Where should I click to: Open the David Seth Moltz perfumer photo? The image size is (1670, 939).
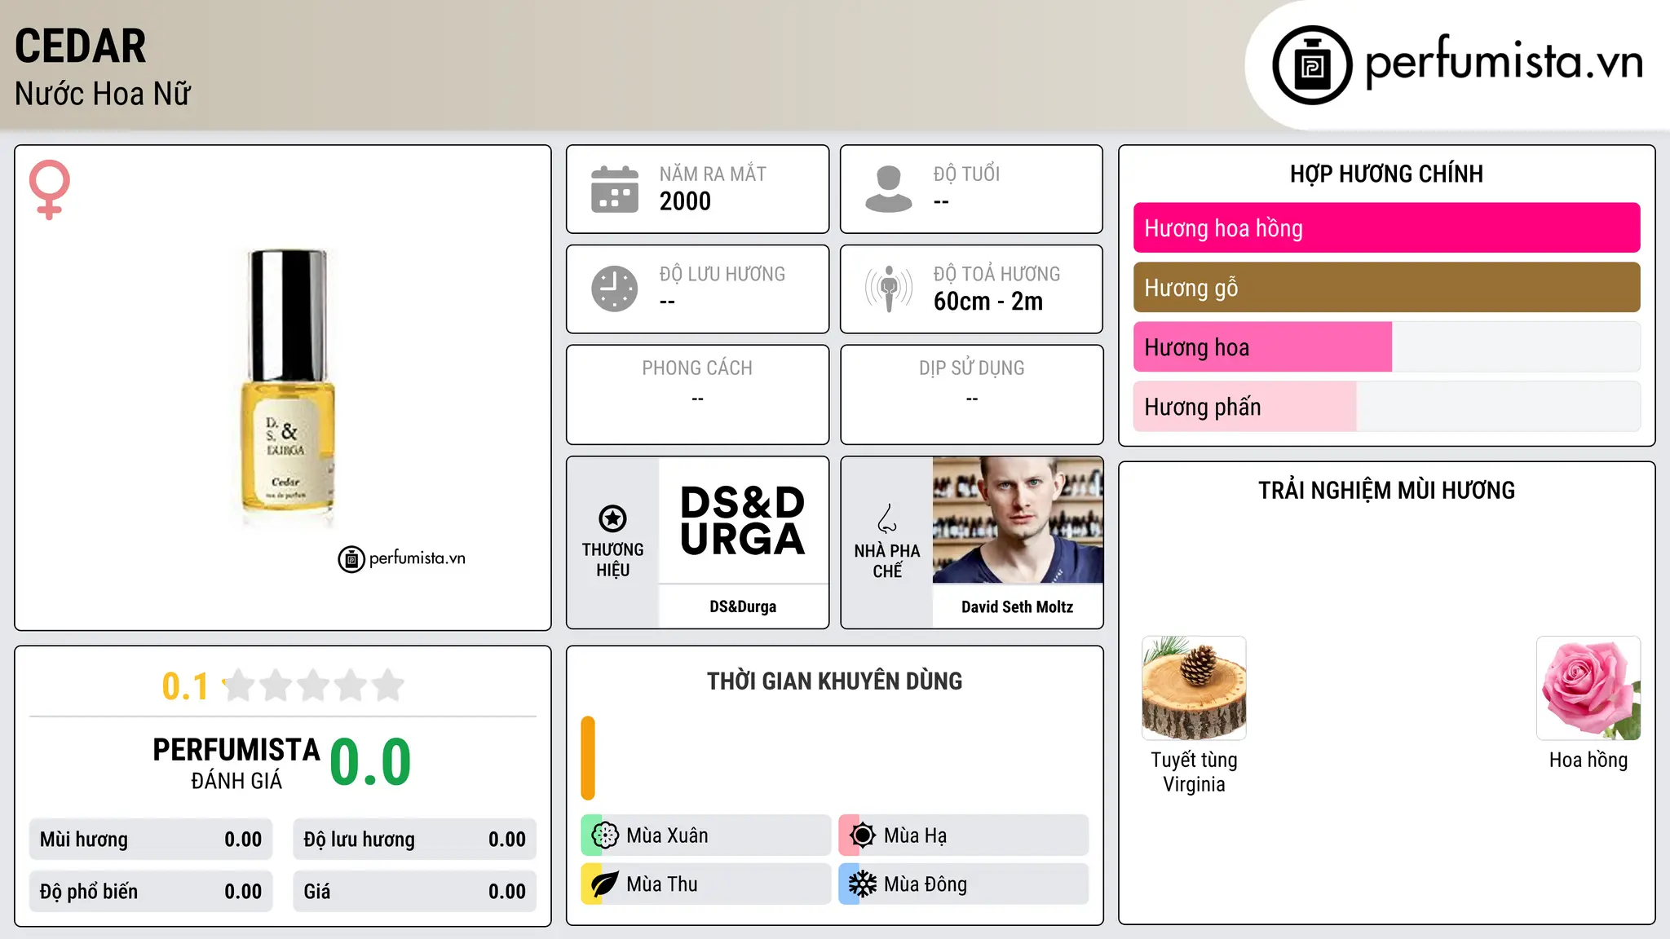point(1018,520)
